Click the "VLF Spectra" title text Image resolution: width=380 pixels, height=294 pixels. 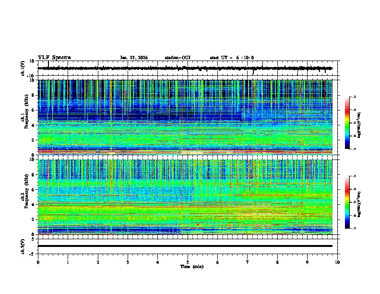54,58
